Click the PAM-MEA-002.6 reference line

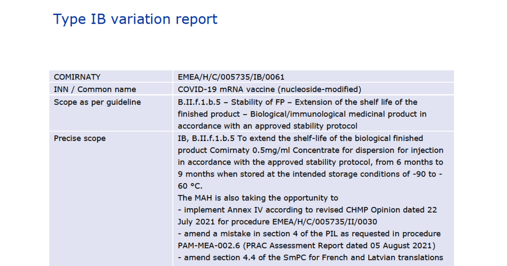click(x=306, y=245)
